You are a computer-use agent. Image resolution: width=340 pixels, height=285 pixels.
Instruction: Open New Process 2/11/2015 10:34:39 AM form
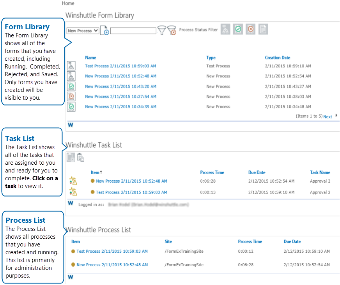120,107
